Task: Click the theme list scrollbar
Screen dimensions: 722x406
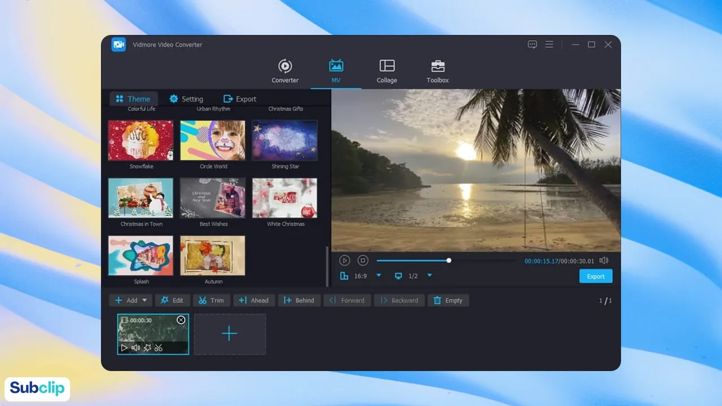Action: coord(327,266)
